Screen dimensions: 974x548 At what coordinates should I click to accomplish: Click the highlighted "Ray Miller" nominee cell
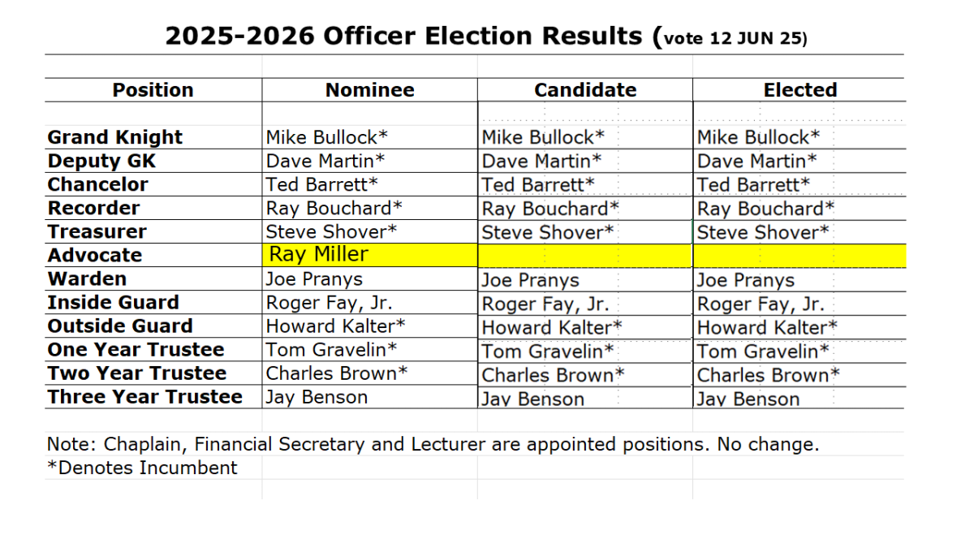[x=319, y=255]
